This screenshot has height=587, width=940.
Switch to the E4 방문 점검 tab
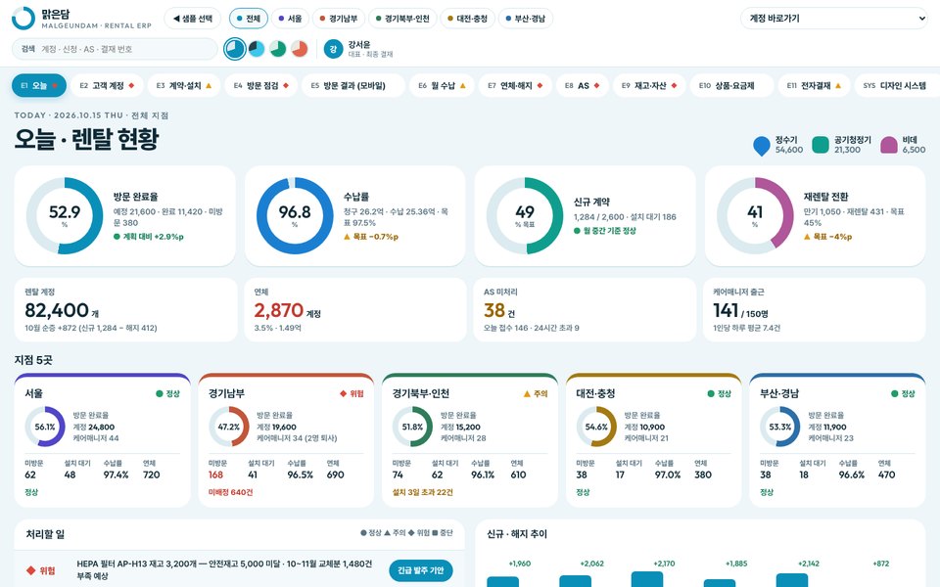point(261,86)
